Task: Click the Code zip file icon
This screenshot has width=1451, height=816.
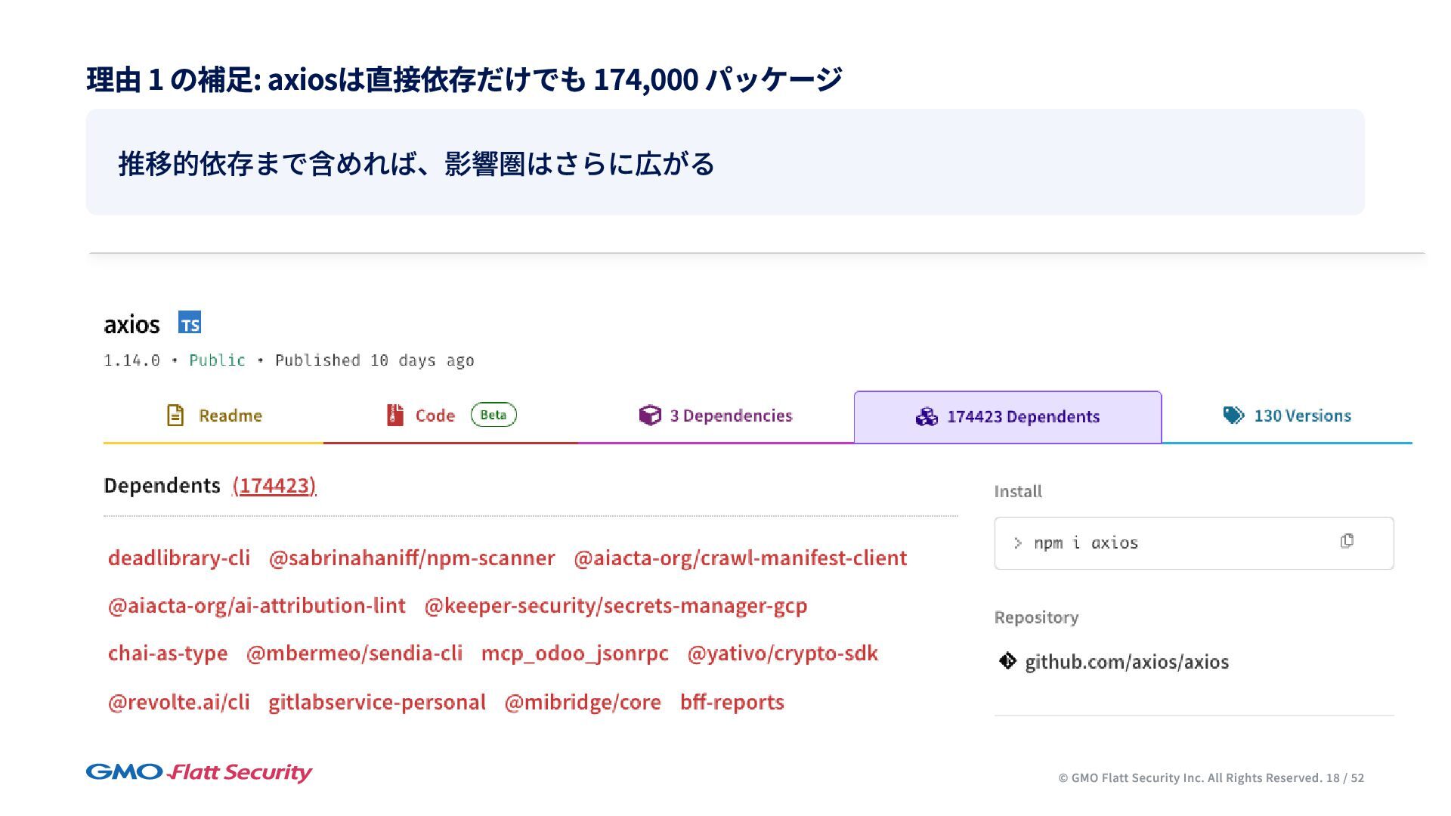Action: (x=394, y=416)
